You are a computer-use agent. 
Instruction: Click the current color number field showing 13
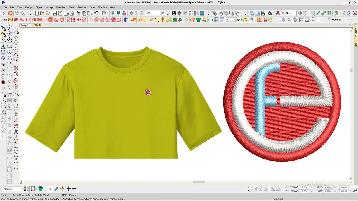[x=50, y=189]
